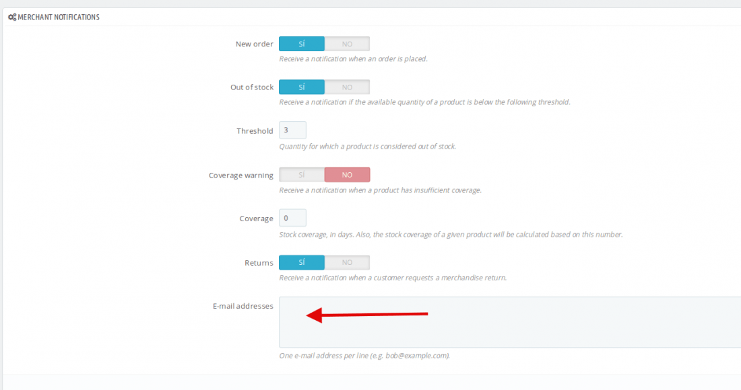This screenshot has height=390, width=741.
Task: Click the Out of stock label
Action: tap(252, 87)
